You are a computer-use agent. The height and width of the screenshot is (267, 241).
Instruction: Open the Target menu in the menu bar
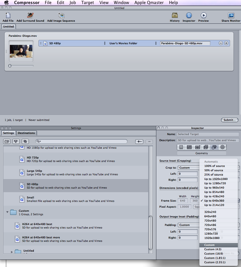click(87, 3)
